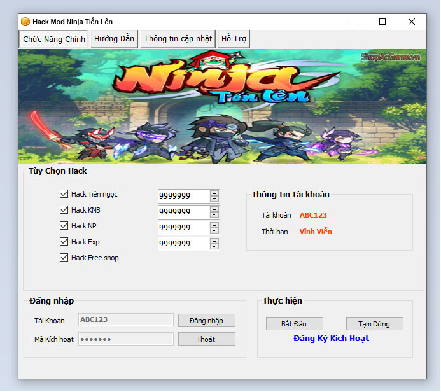
Task: Close the Hack Mod Ninja window
Action: (x=412, y=22)
